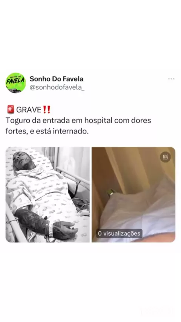Tap the video badge icon on right thumbnail
The width and height of the screenshot is (181, 322).
pos(165,157)
